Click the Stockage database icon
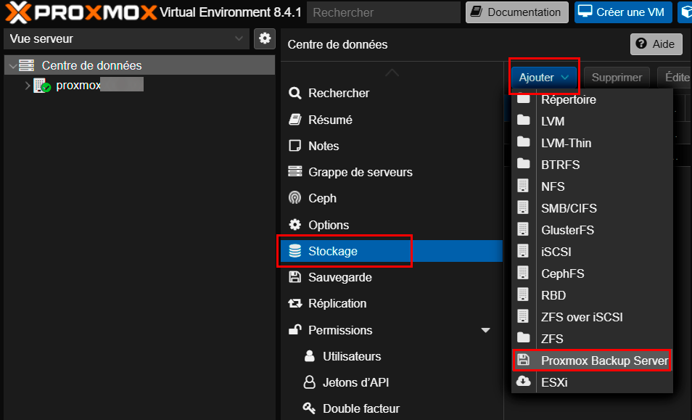 coord(294,250)
